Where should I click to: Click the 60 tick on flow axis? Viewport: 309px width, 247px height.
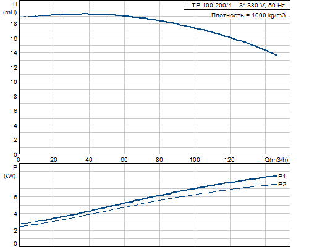(x=124, y=160)
